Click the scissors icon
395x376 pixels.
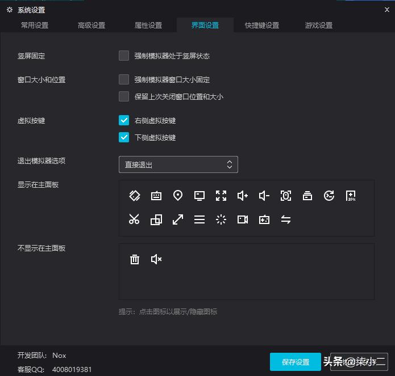134,219
